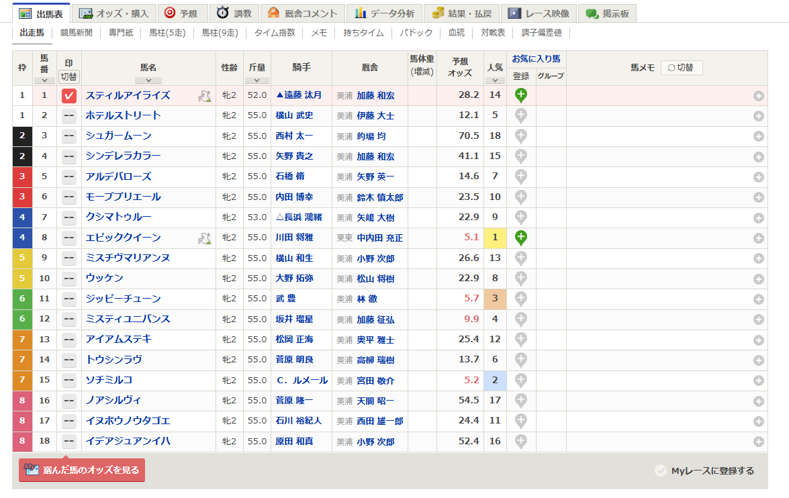Add memo plus icon for モーブプリエール

click(759, 198)
